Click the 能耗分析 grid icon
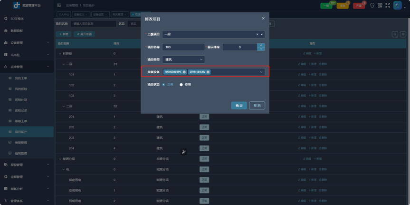The height and width of the screenshot is (205, 410). 6,188
